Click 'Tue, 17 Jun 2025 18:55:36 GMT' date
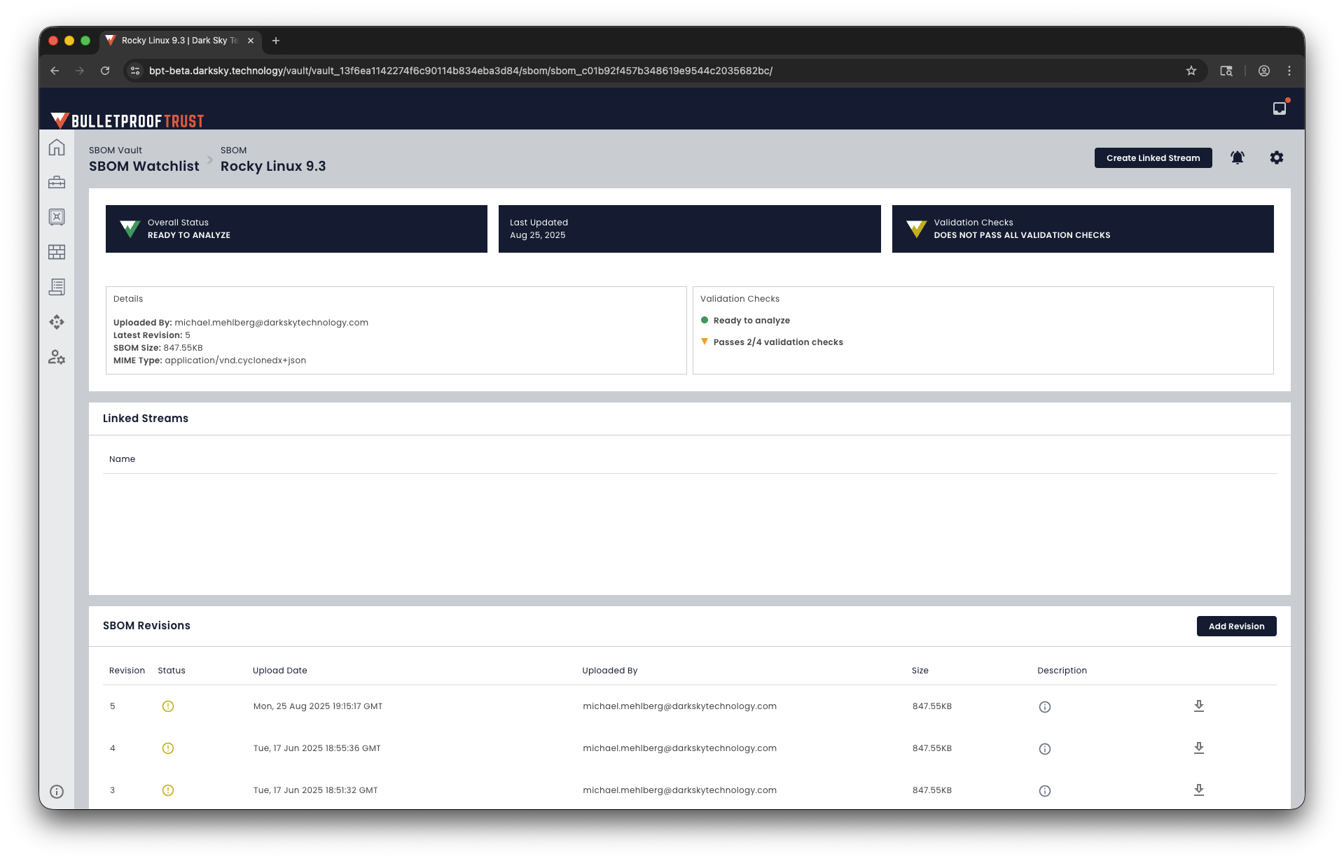Image resolution: width=1344 pixels, height=861 pixels. 317,748
